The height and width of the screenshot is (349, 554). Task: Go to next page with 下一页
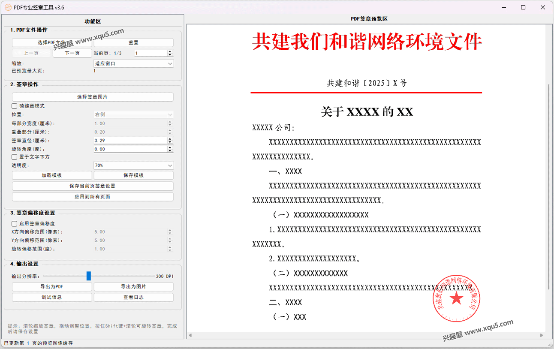pos(72,53)
